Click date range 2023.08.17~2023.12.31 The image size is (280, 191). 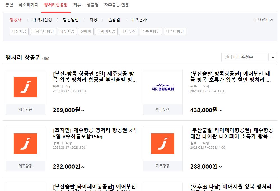70,91
